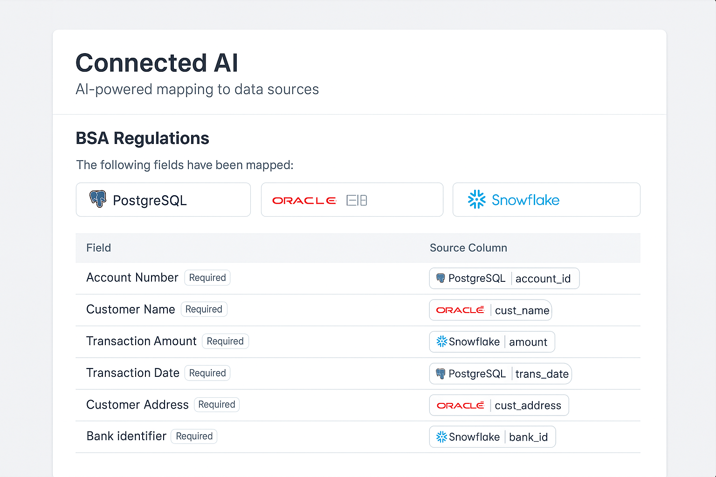The width and height of the screenshot is (716, 477).
Task: Select the Snowflake icon beside bank_id
Action: (441, 436)
